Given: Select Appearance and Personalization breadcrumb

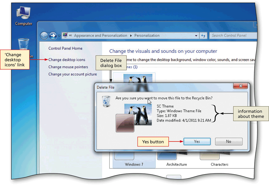Looking at the screenshot, I should coord(101,36).
